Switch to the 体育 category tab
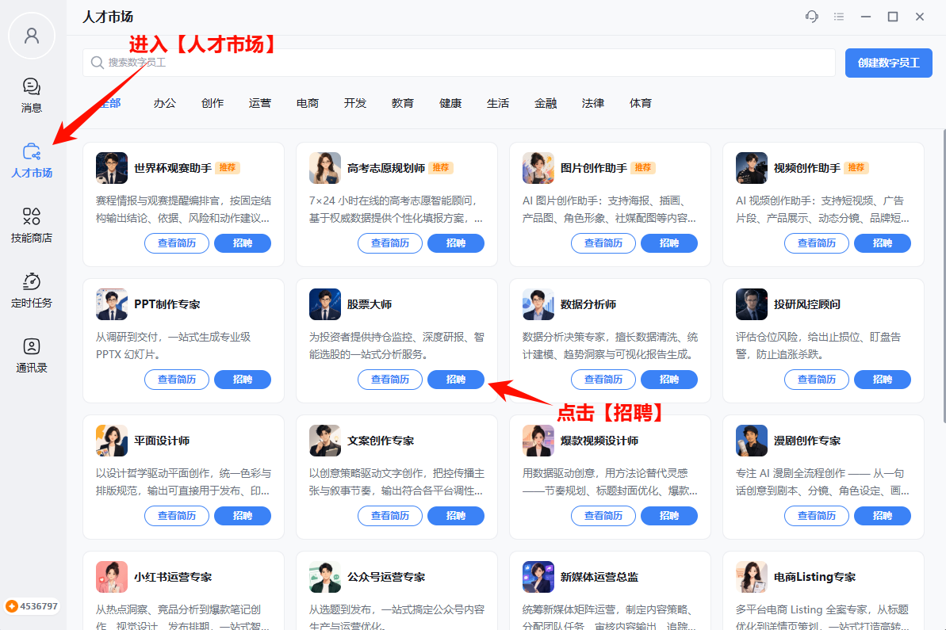This screenshot has width=946, height=630. pos(642,103)
